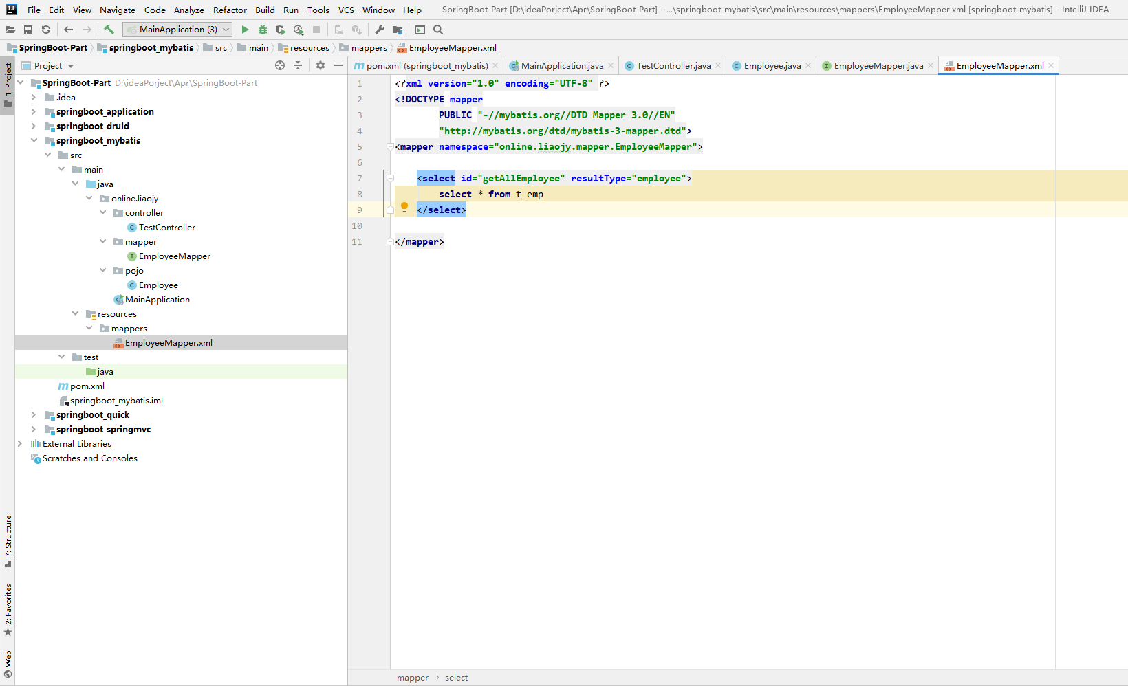Close the MainApplication.java tab
This screenshot has width=1128, height=686.
(611, 66)
